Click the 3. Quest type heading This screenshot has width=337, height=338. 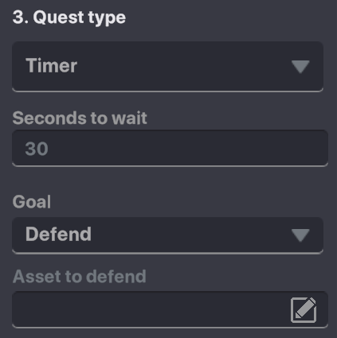[x=69, y=17]
